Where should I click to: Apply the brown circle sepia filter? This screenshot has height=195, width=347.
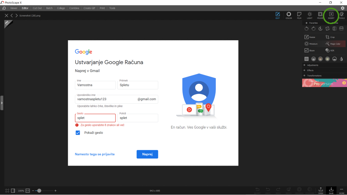[321, 59]
